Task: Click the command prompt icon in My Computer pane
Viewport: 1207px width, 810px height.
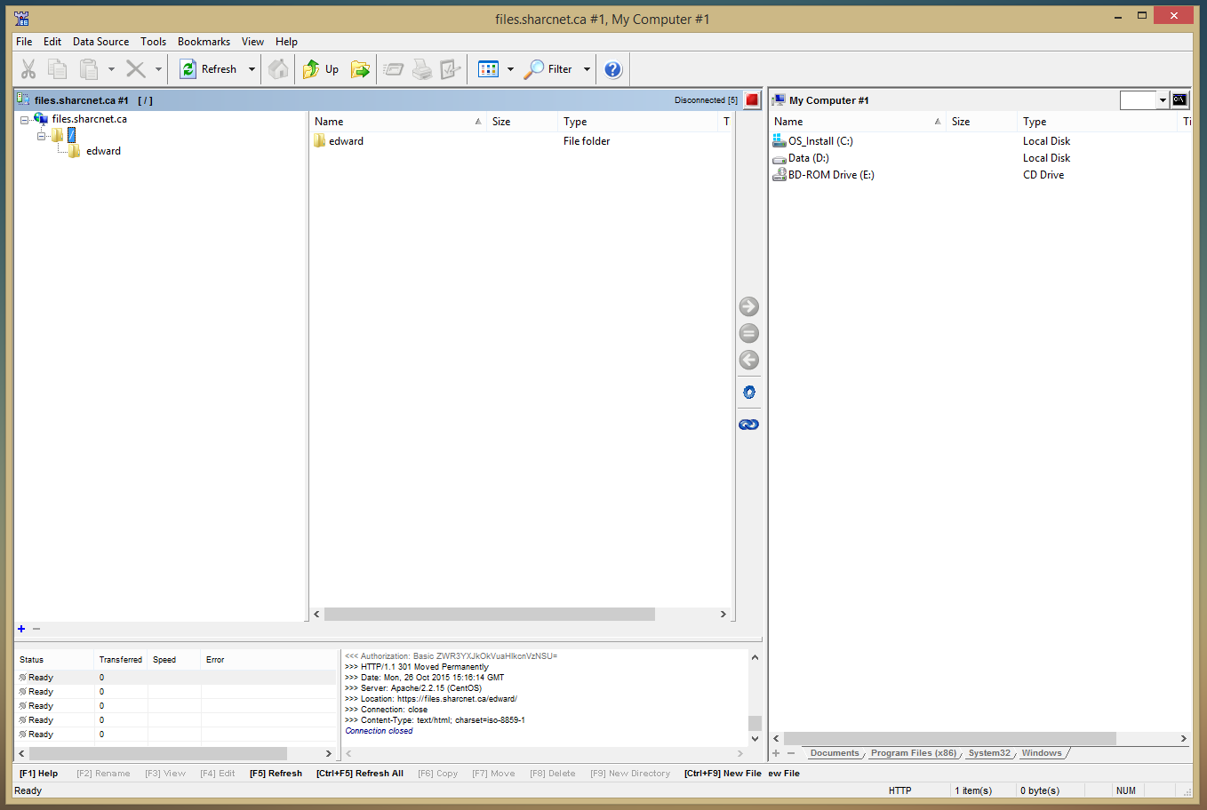Action: pos(1179,100)
